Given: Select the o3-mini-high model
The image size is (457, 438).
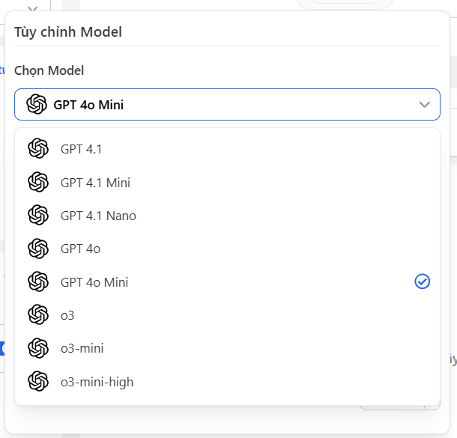Looking at the screenshot, I should click(x=97, y=382).
